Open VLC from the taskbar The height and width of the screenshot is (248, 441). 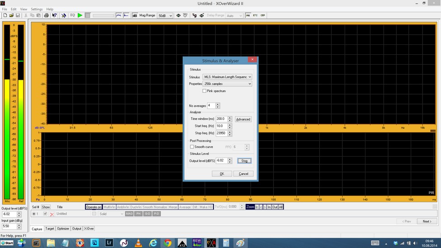point(138,243)
